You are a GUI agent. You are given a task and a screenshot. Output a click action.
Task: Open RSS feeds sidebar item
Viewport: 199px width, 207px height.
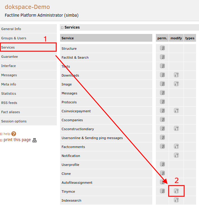(9, 103)
